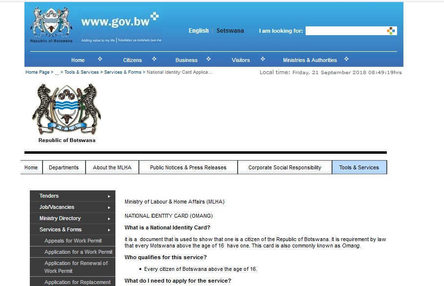Click the search icon beside the search box
The height and width of the screenshot is (286, 444).
tap(391, 31)
